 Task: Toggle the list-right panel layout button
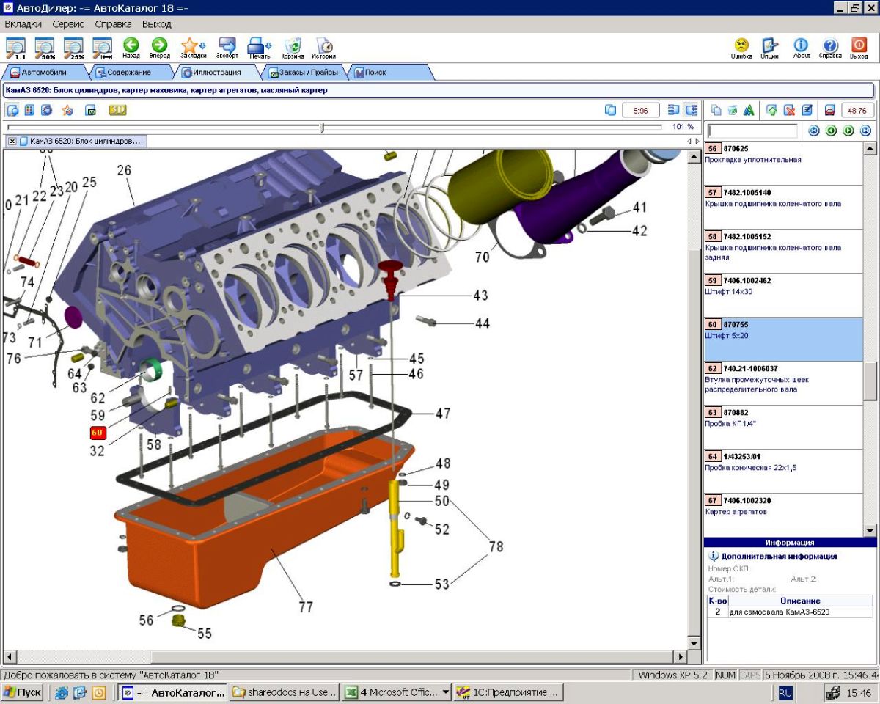click(x=691, y=110)
